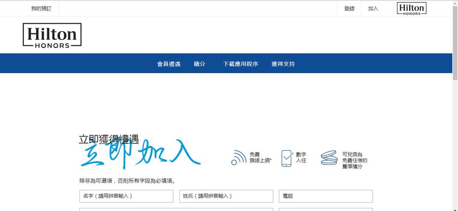Click the digital check-in phone icon

[287, 158]
